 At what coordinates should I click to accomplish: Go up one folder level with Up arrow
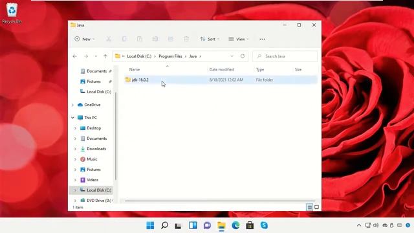point(105,56)
